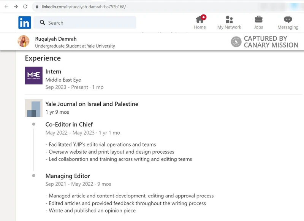Go to My Network tab label
This screenshot has width=304, height=221.
[229, 27]
